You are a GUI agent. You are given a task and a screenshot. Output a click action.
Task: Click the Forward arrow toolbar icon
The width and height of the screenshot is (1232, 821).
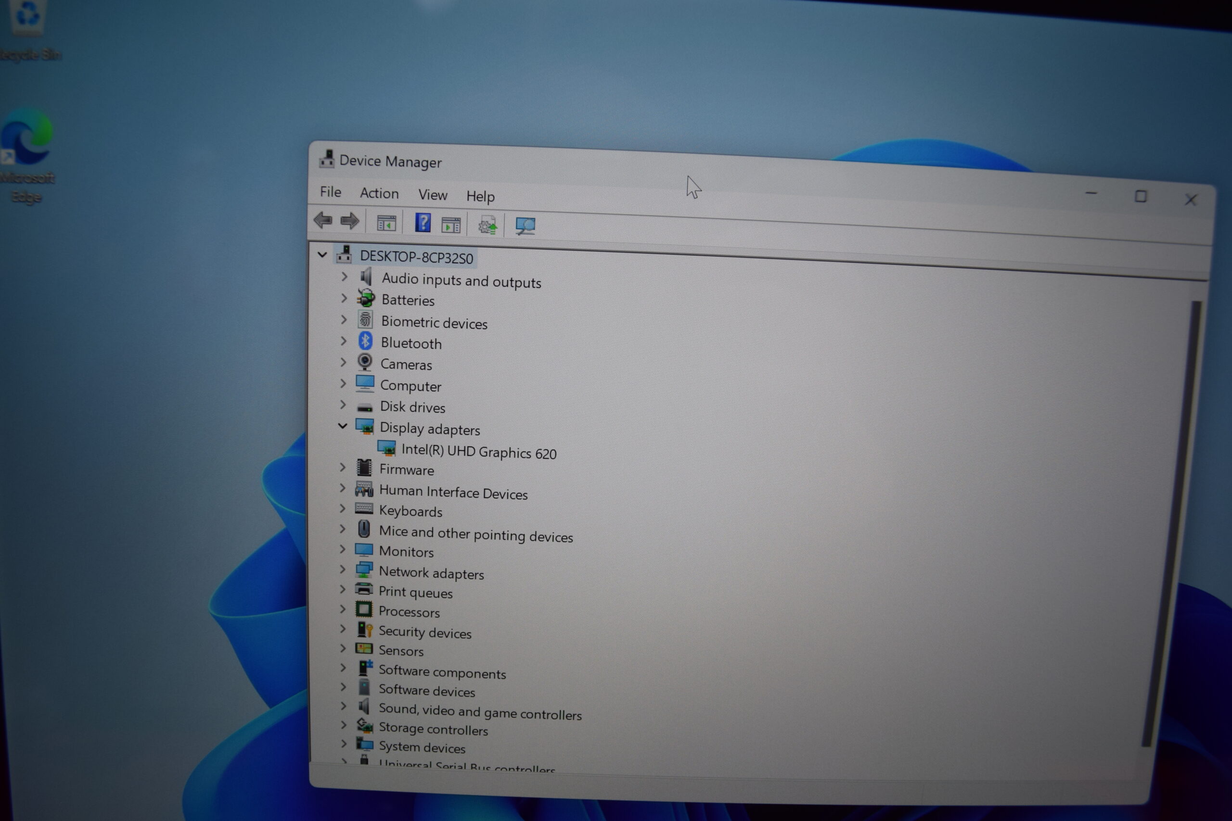point(349,221)
